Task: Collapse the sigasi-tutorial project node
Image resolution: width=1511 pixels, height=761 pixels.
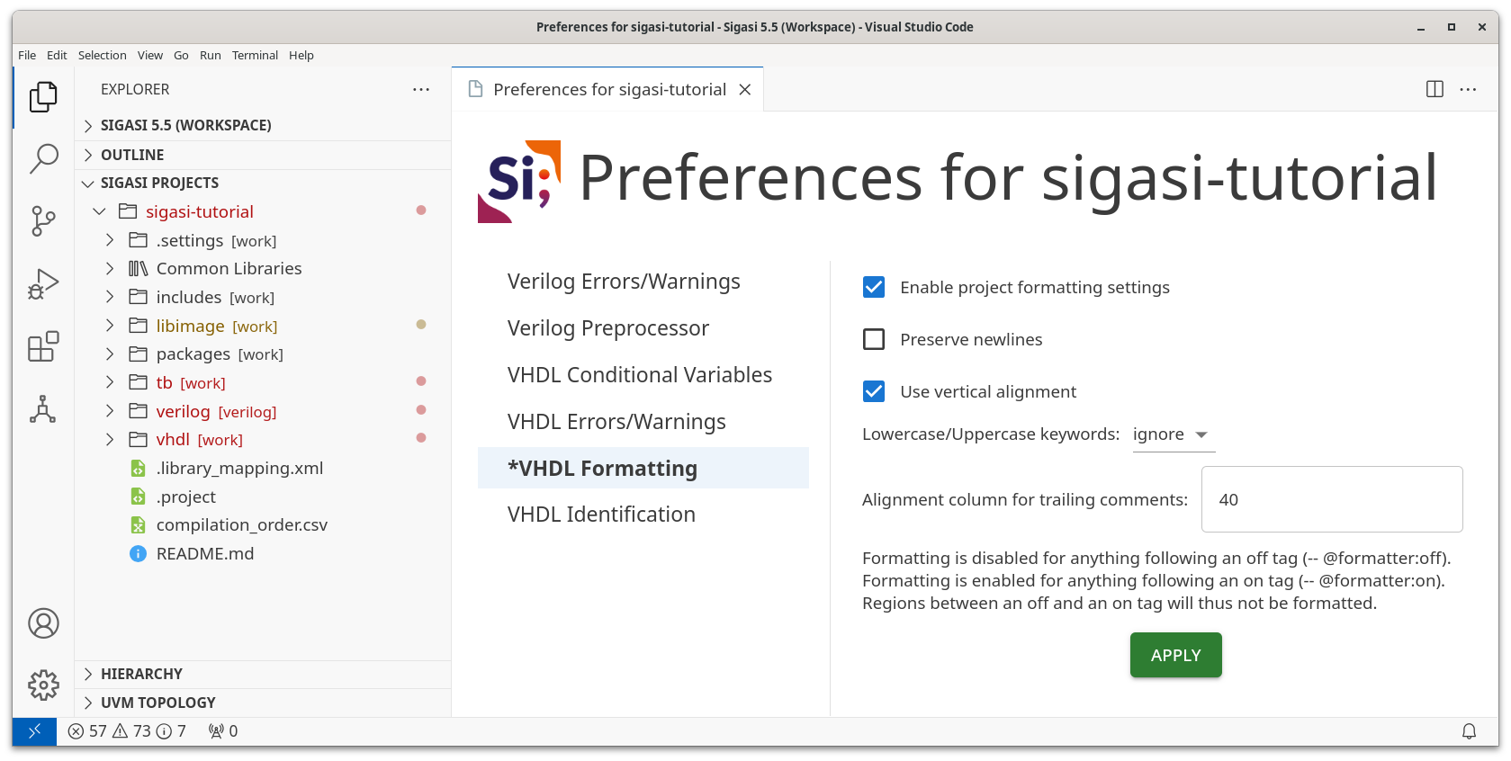Action: click(99, 211)
